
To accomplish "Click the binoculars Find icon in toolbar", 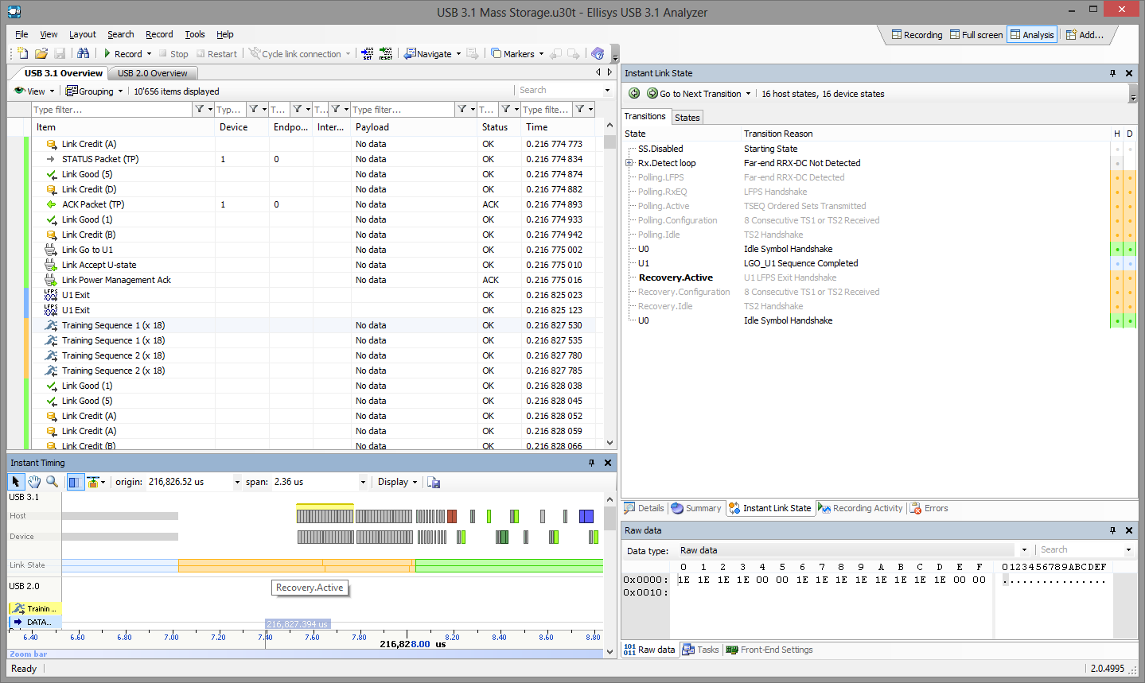I will click(84, 53).
